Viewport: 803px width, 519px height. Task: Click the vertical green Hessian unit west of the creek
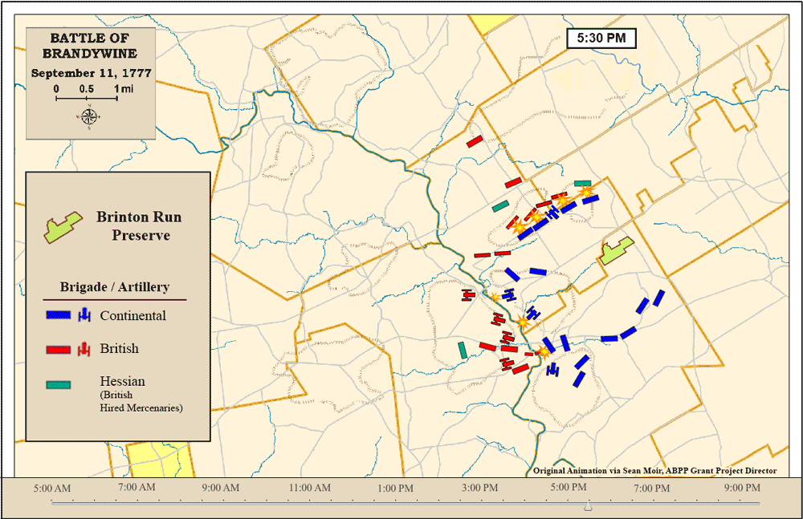click(463, 350)
